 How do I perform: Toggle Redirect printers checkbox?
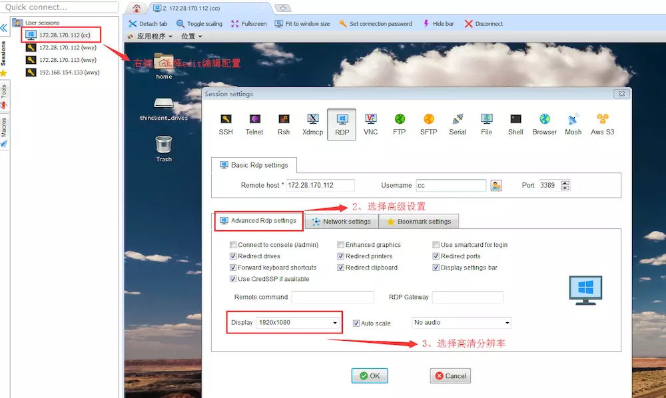(340, 256)
